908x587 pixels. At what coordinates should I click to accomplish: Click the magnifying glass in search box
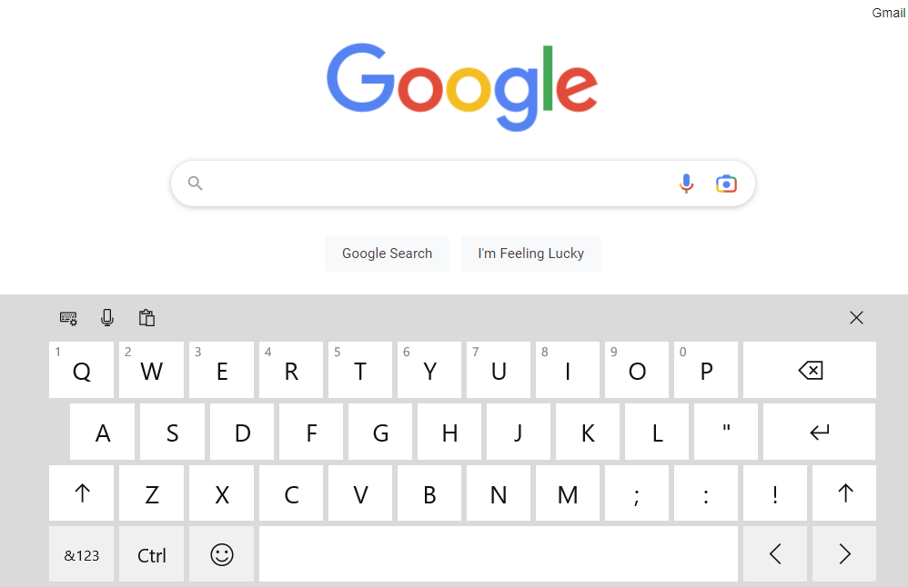[195, 184]
